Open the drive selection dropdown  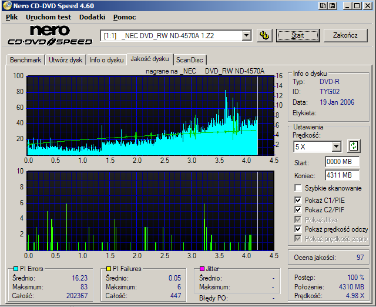click(x=246, y=36)
